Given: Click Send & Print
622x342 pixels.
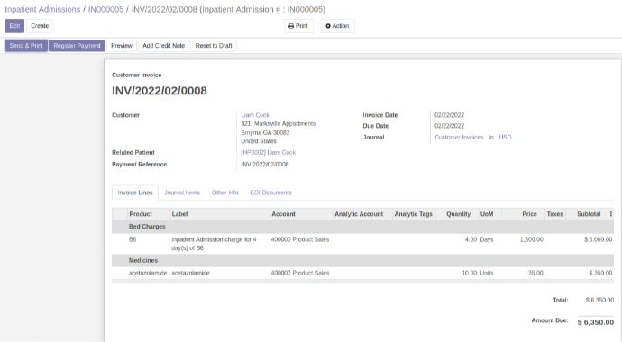Looking at the screenshot, I should point(26,46).
